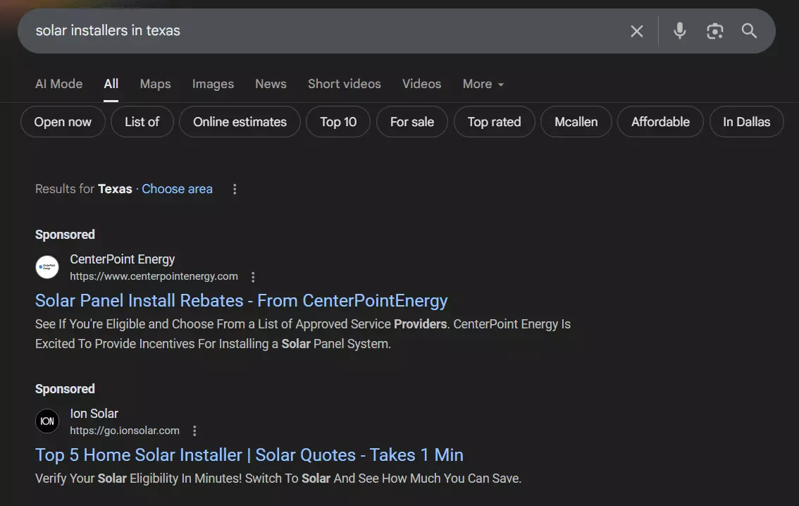This screenshot has width=799, height=506.
Task: Select the All results tab
Action: pos(111,84)
